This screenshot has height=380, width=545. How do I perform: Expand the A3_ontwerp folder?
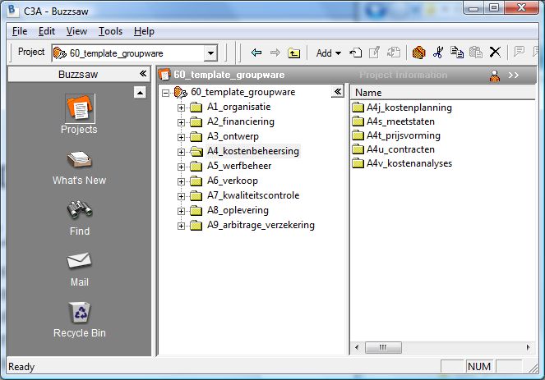point(181,137)
